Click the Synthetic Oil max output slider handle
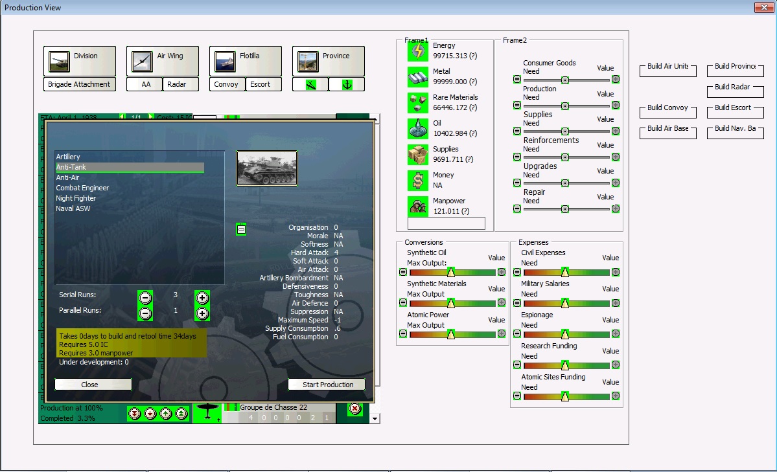Image resolution: width=777 pixels, height=472 pixels. click(451, 272)
